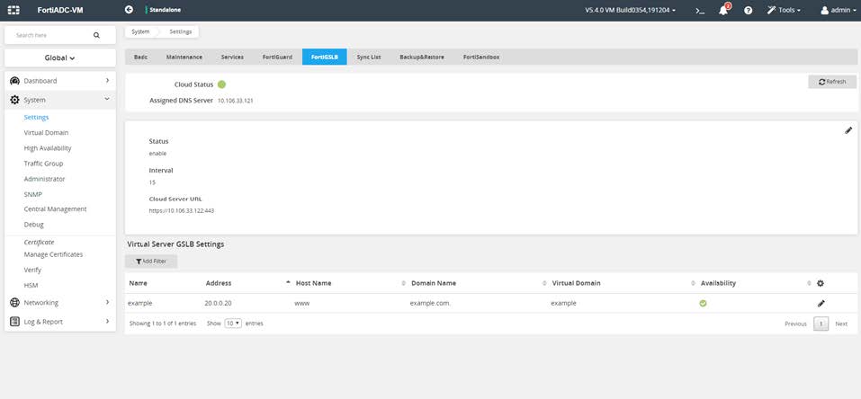This screenshot has height=399, width=861.
Task: Open Settings in the sidebar
Action: pyautogui.click(x=36, y=118)
